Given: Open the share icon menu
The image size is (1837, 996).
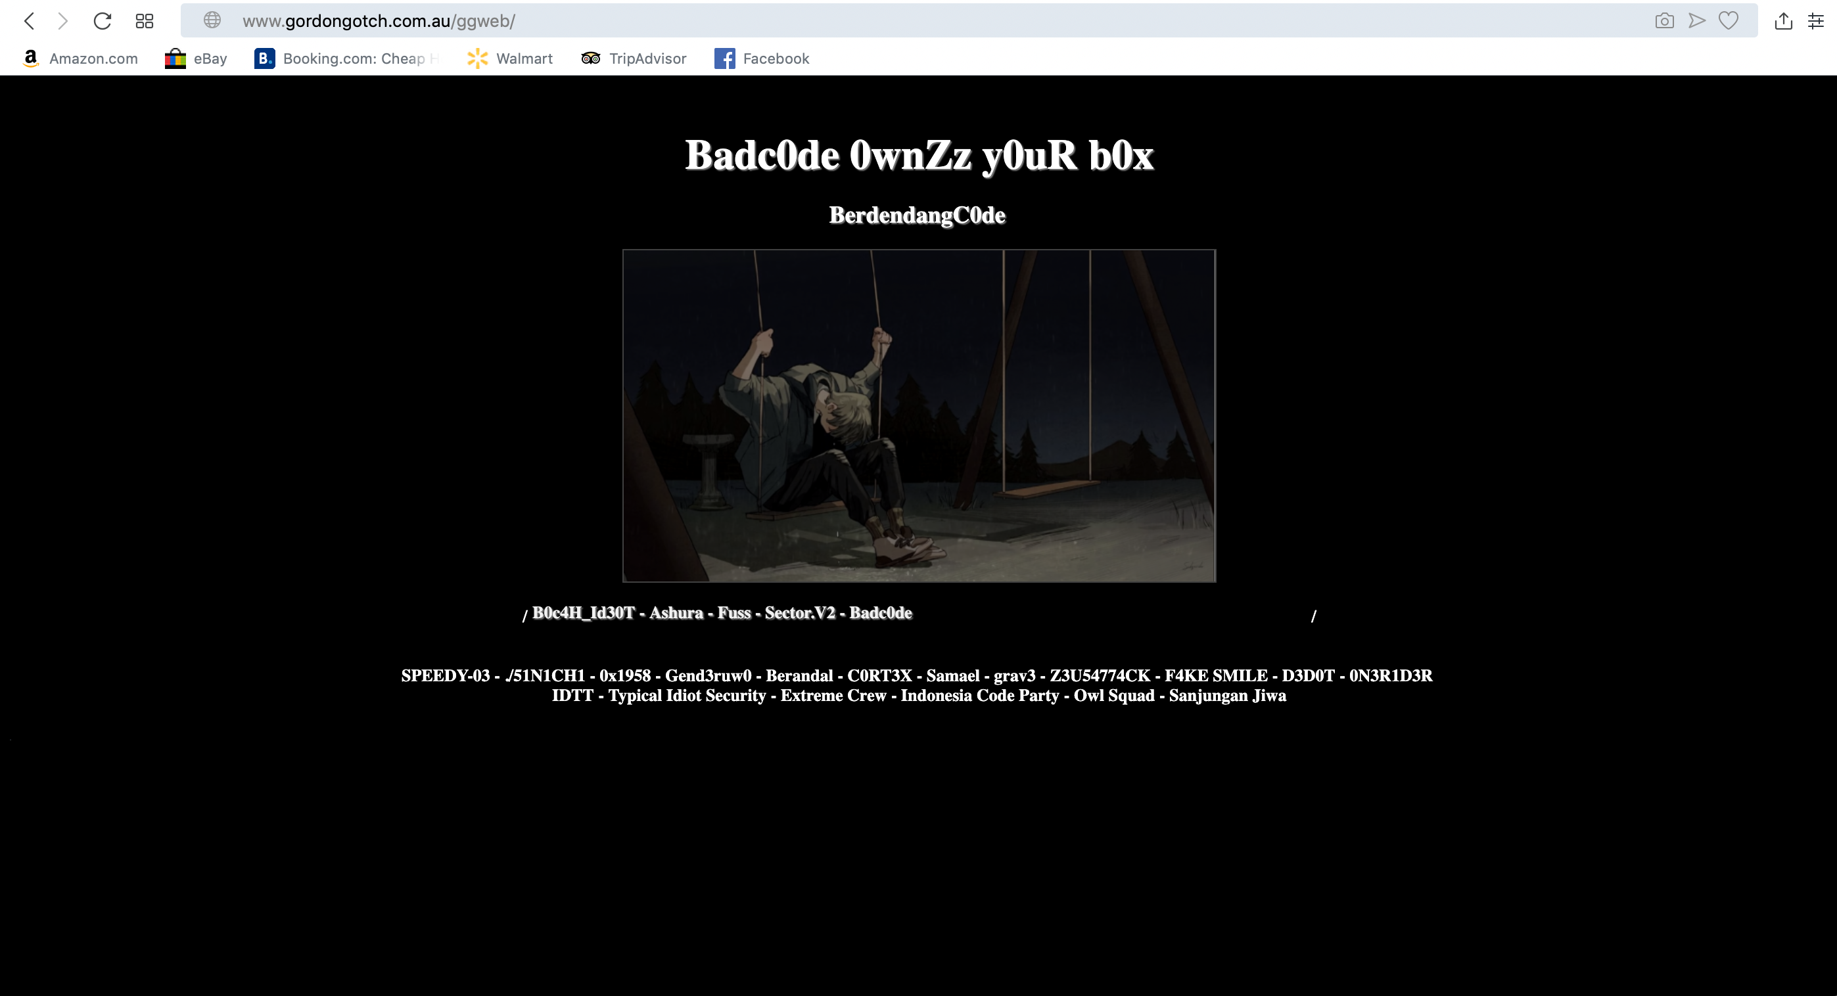Looking at the screenshot, I should [x=1783, y=20].
